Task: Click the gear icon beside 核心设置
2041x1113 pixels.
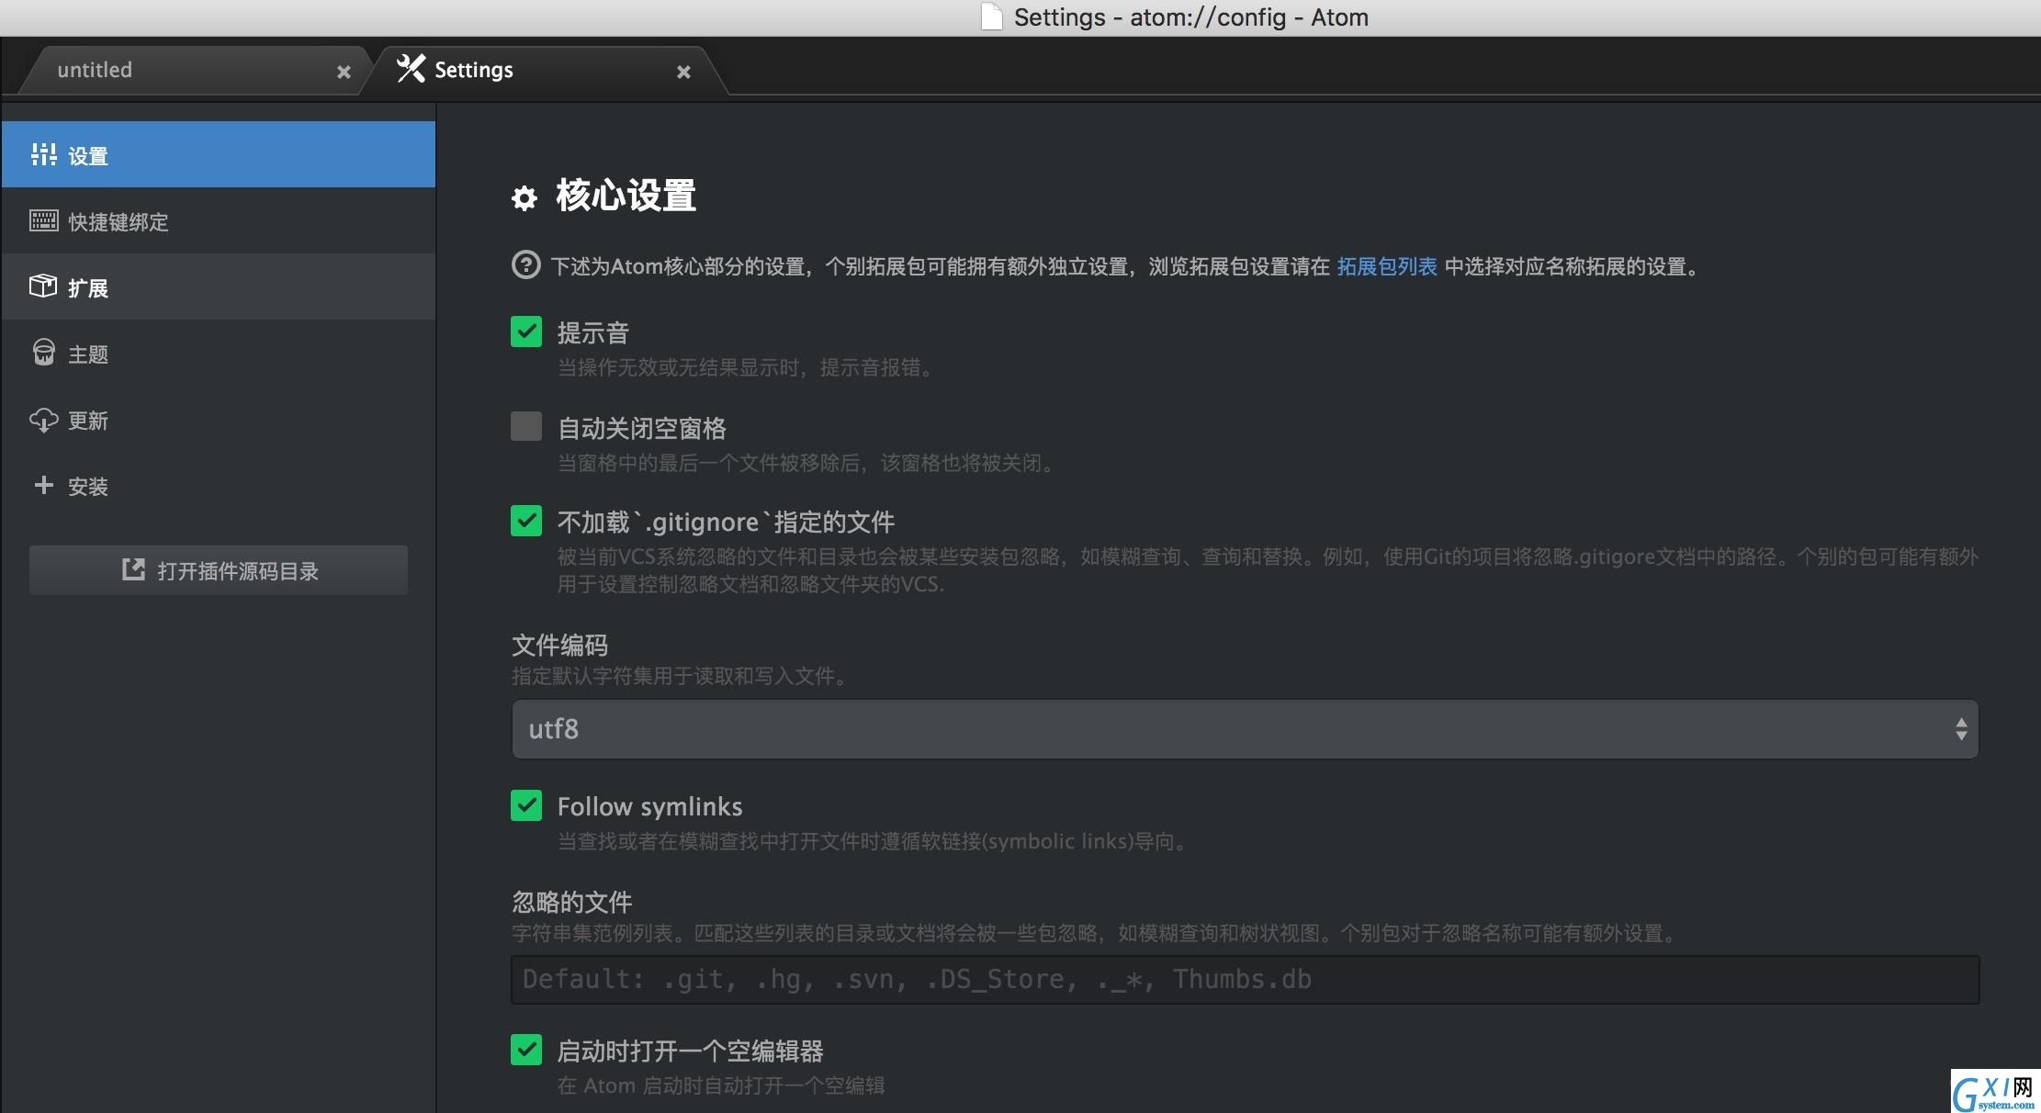Action: point(524,197)
